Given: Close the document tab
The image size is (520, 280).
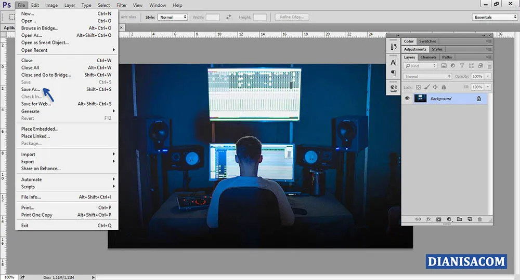Looking at the screenshot, I should pos(121,28).
